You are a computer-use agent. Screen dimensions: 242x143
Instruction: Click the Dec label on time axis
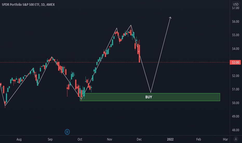(x=139, y=139)
